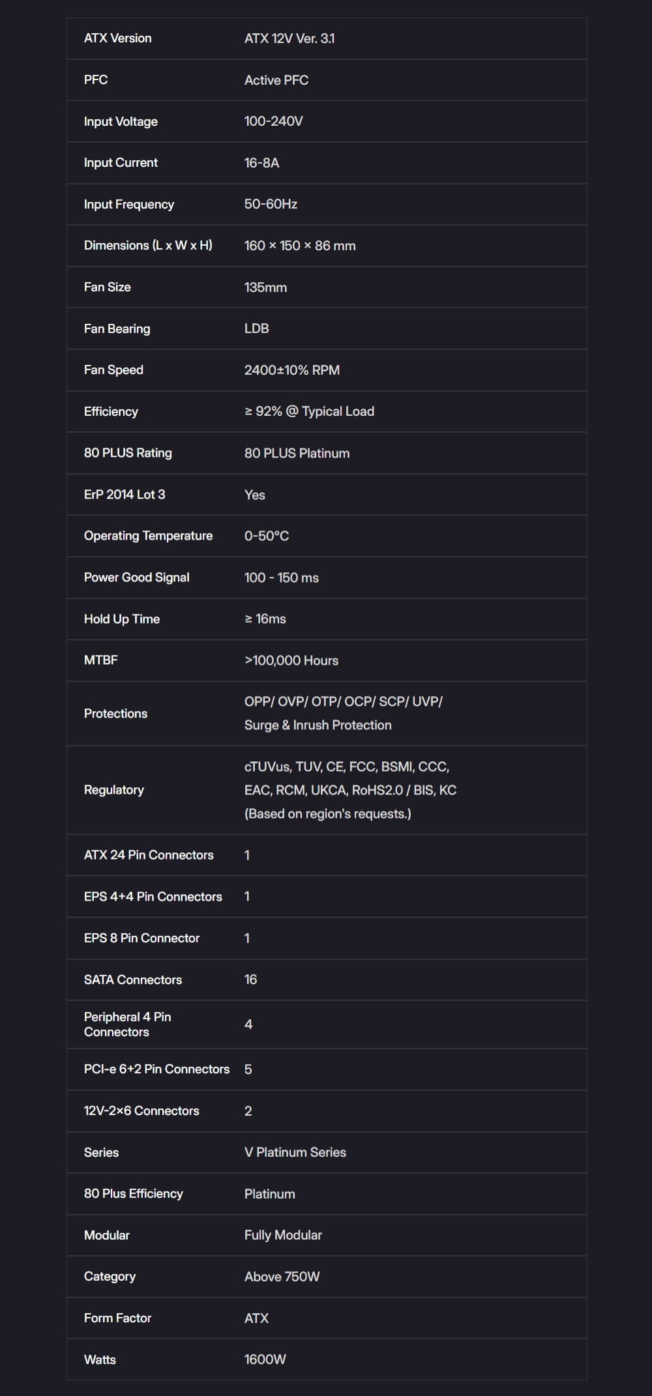Screen dimensions: 652x1396
Task: Select the Peripheral 4 Pin Connectors label
Action: [x=127, y=1025]
